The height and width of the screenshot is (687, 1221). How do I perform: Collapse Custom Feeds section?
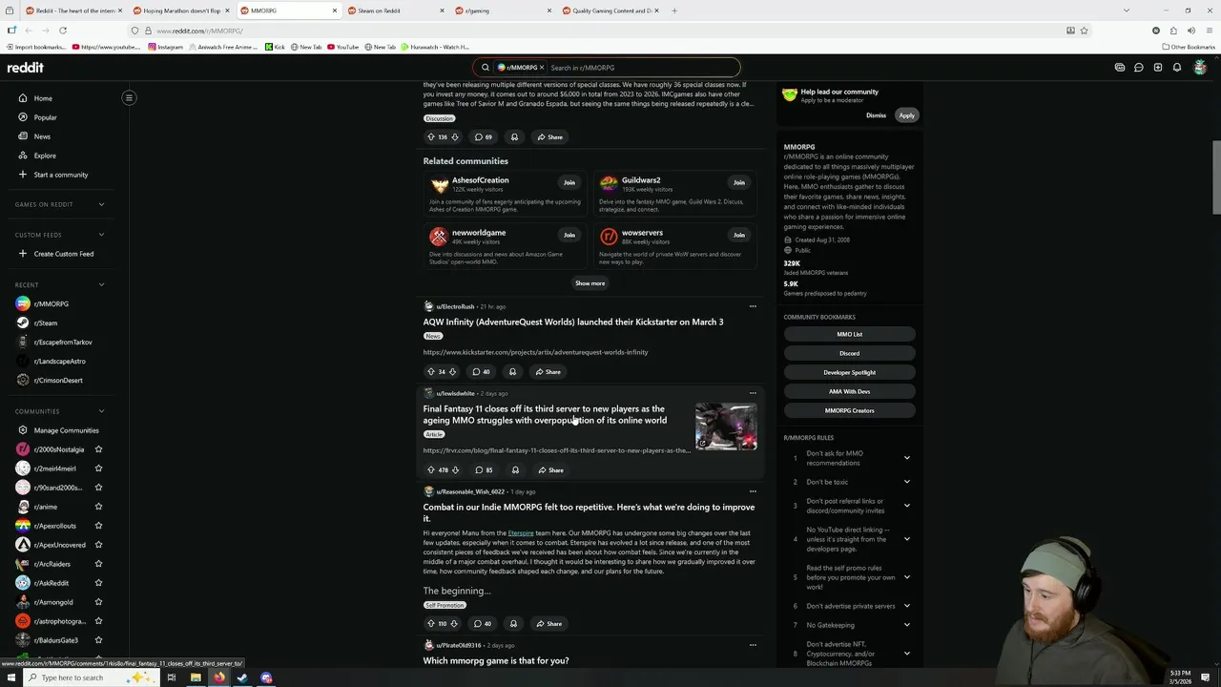(x=101, y=235)
